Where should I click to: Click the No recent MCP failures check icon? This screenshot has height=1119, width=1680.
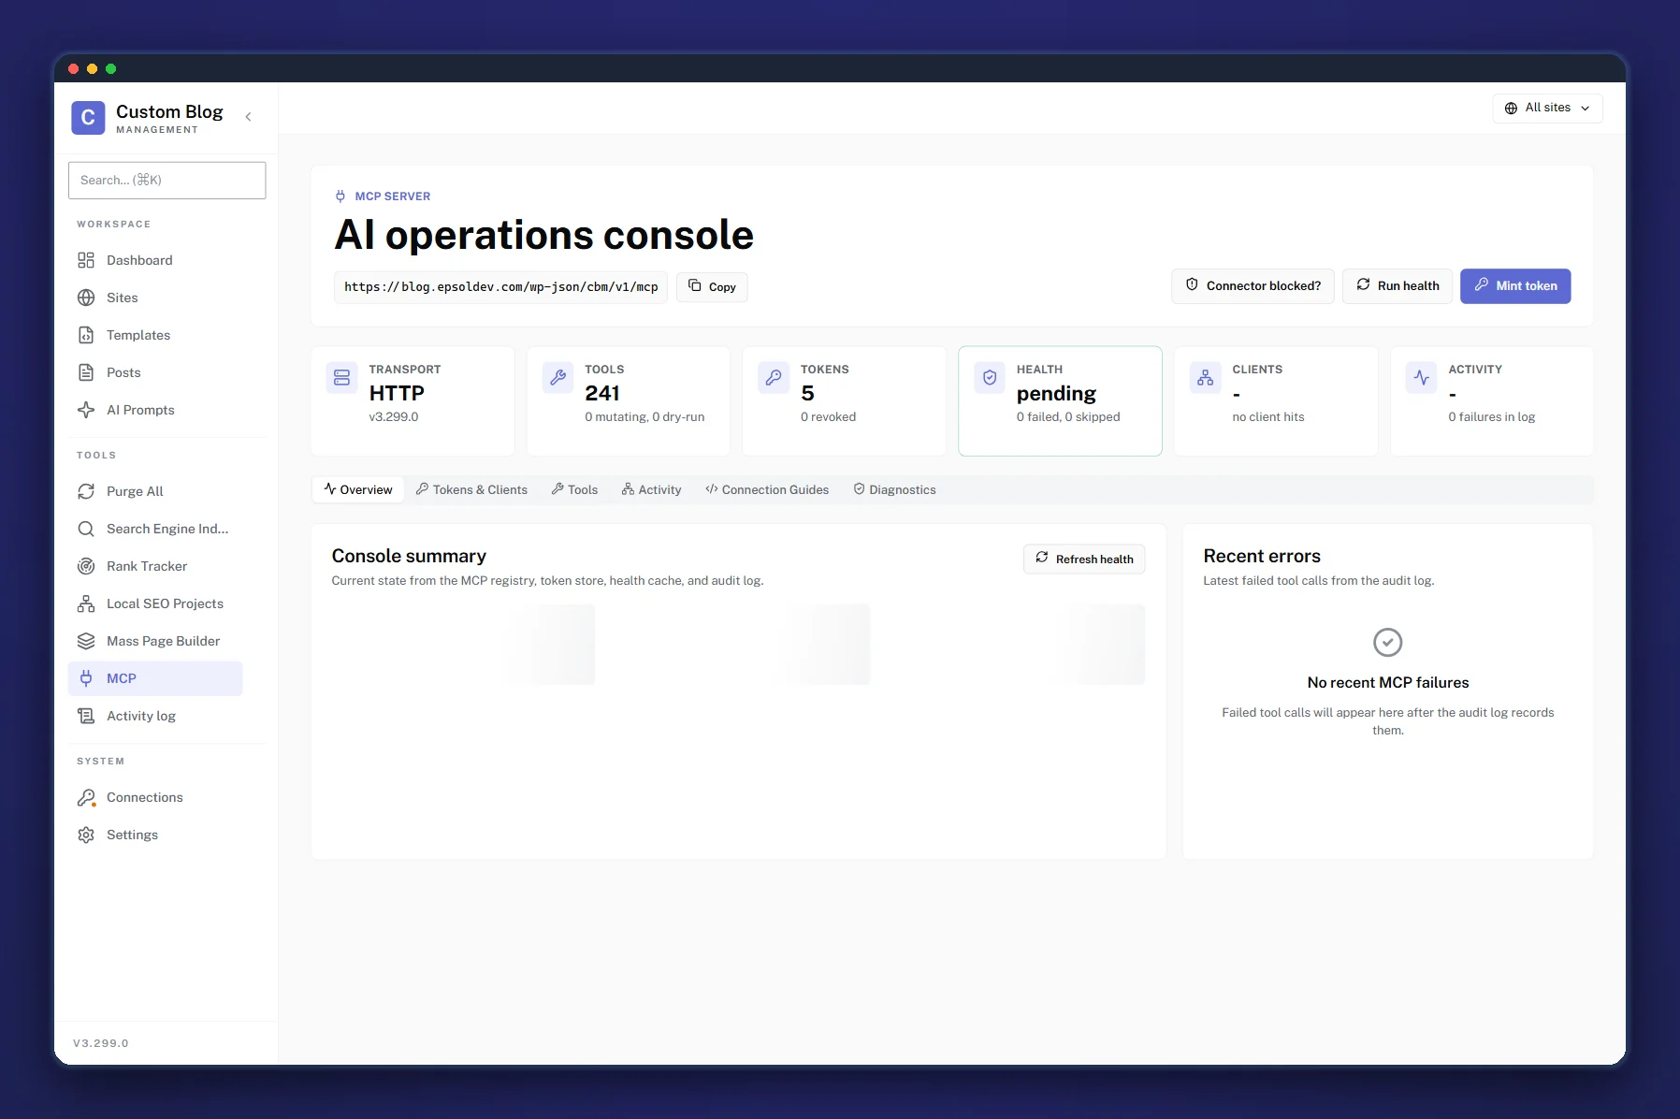coord(1387,643)
